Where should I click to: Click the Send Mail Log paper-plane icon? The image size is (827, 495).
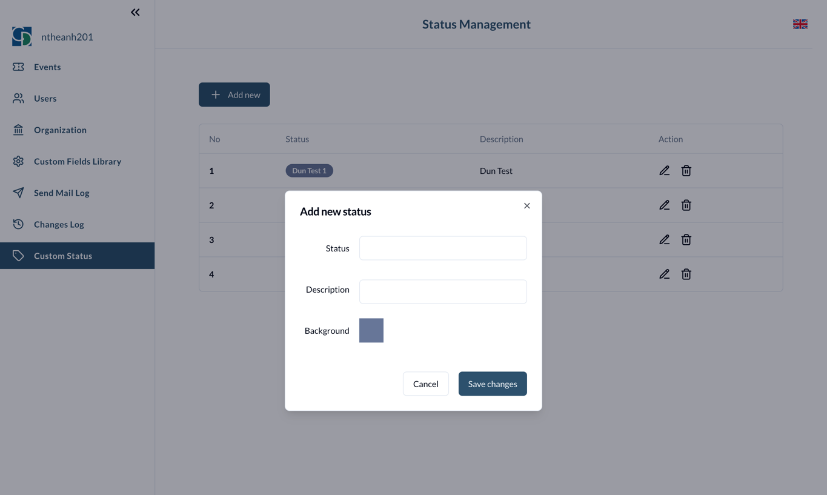18,193
